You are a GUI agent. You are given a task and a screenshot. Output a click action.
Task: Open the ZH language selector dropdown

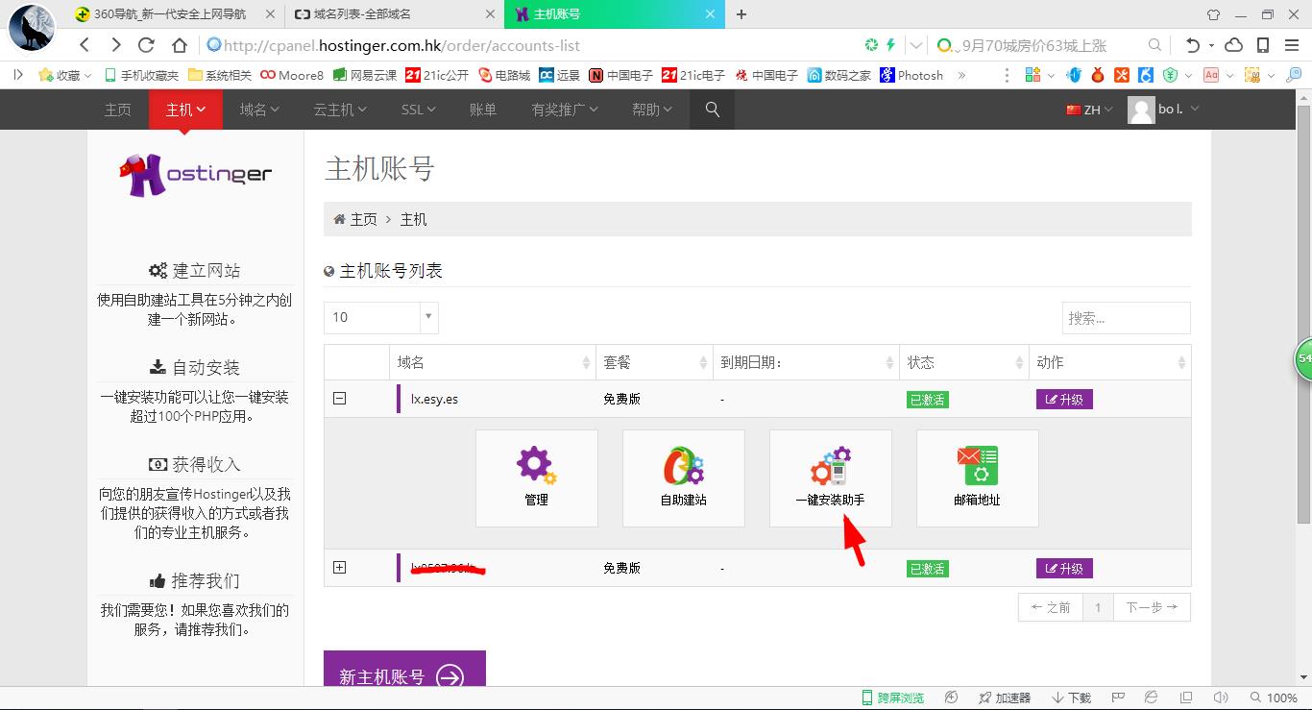(x=1089, y=110)
